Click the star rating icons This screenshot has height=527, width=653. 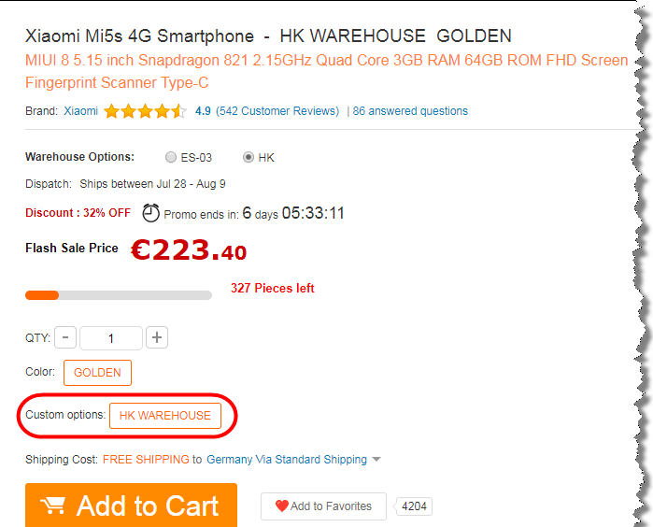pyautogui.click(x=145, y=111)
